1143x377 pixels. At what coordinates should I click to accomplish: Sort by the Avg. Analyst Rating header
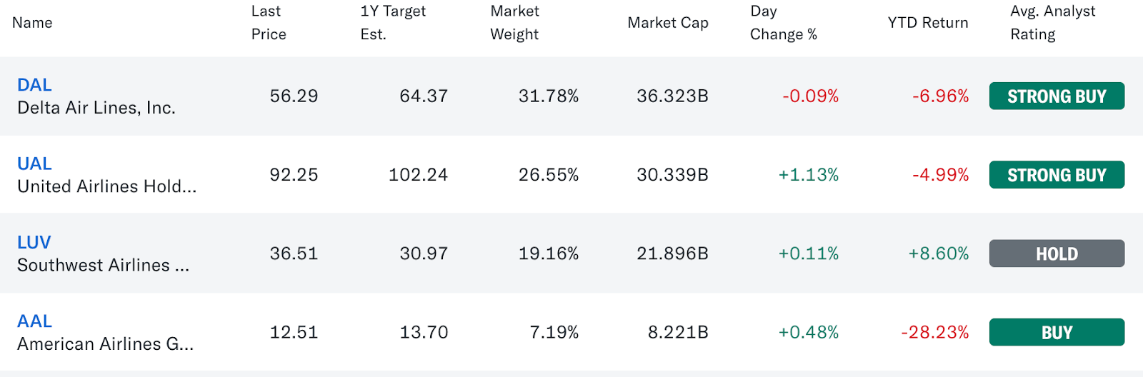click(1052, 23)
